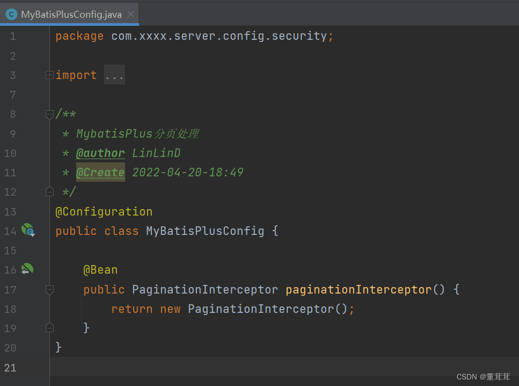Image resolution: width=519 pixels, height=386 pixels.
Task: Place the cursor on empty line 21
Action: [284, 367]
